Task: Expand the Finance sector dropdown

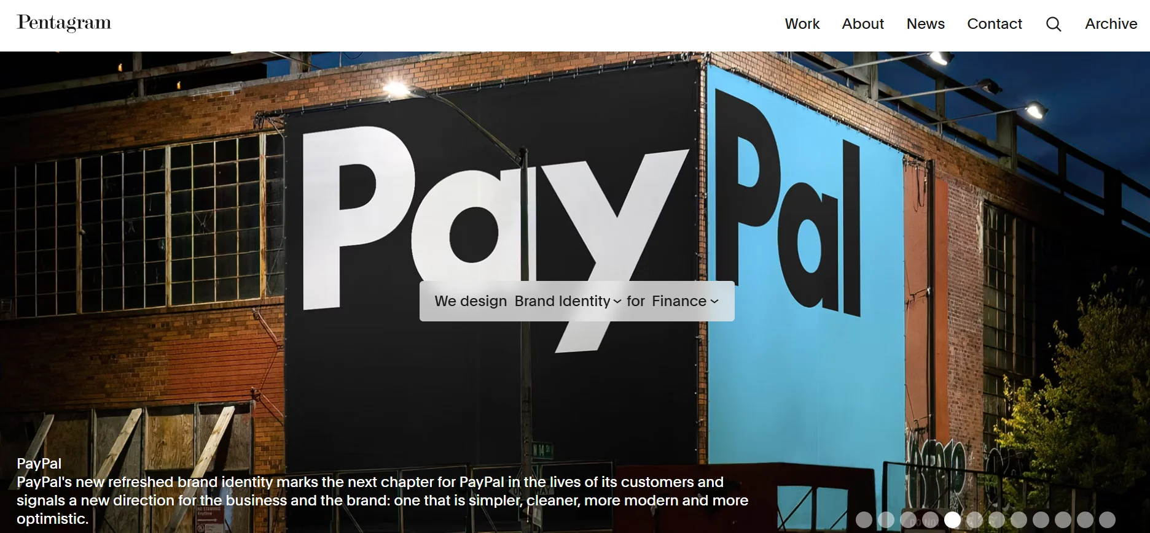Action: 684,301
